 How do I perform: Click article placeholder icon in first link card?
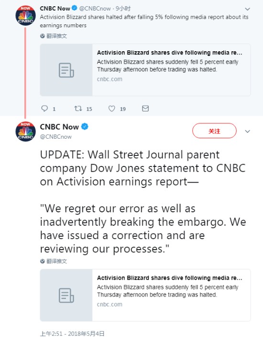(x=66, y=70)
